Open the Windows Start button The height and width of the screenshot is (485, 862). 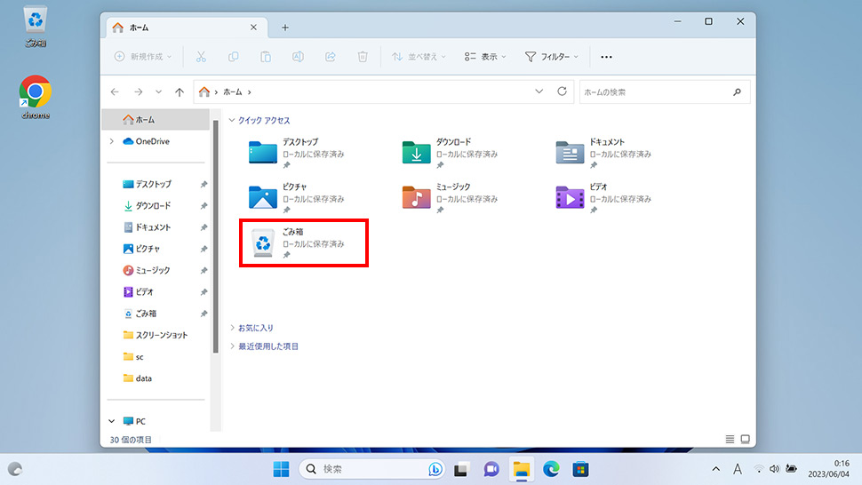[281, 469]
